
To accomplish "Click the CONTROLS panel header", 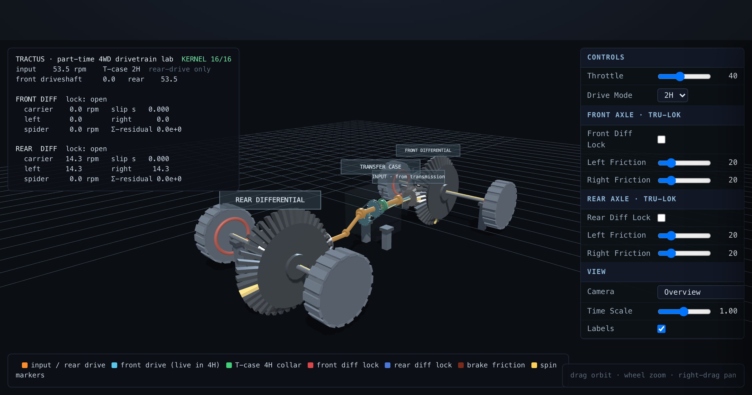I will coord(662,58).
